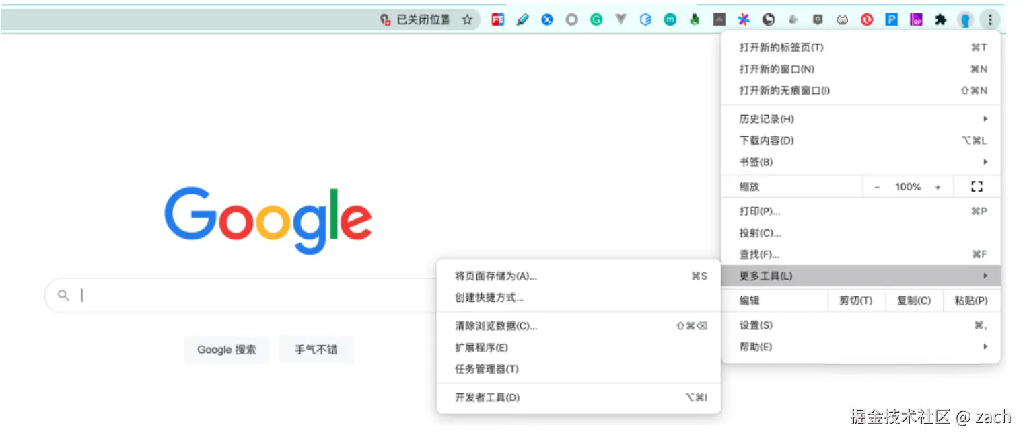This screenshot has width=1025, height=439.
Task: Choose 将页面存储为(A)... in submenu
Action: point(579,276)
